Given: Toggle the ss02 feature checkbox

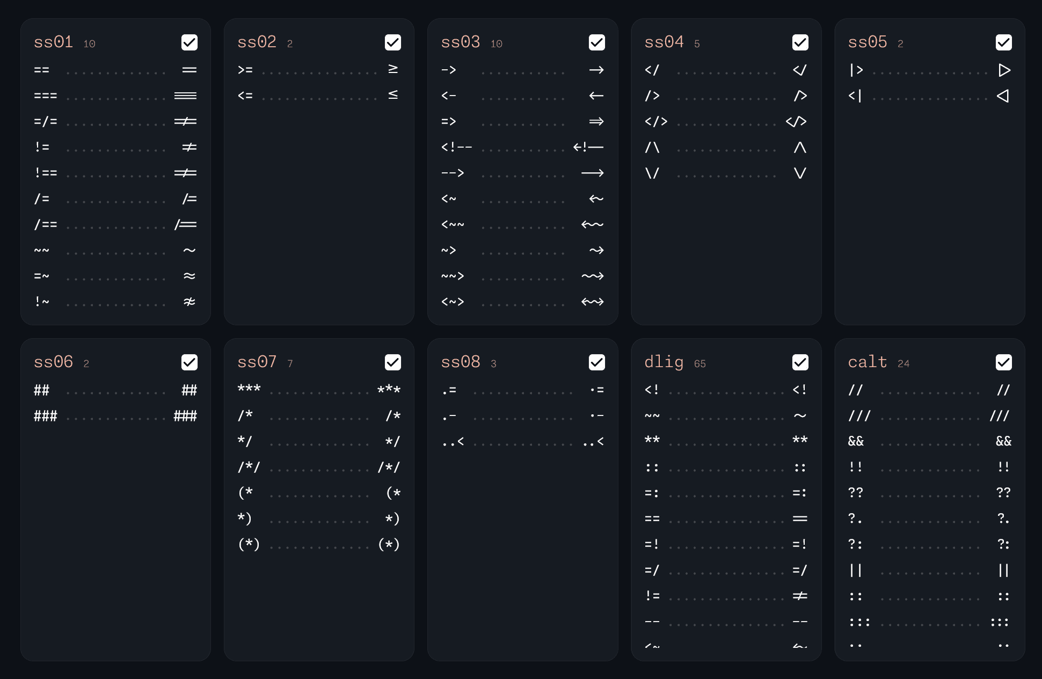Looking at the screenshot, I should [393, 42].
